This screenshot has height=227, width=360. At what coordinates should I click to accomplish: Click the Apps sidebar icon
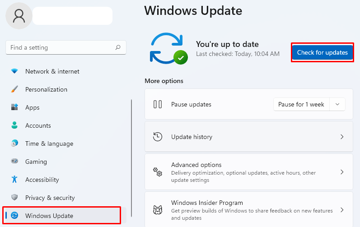click(14, 107)
